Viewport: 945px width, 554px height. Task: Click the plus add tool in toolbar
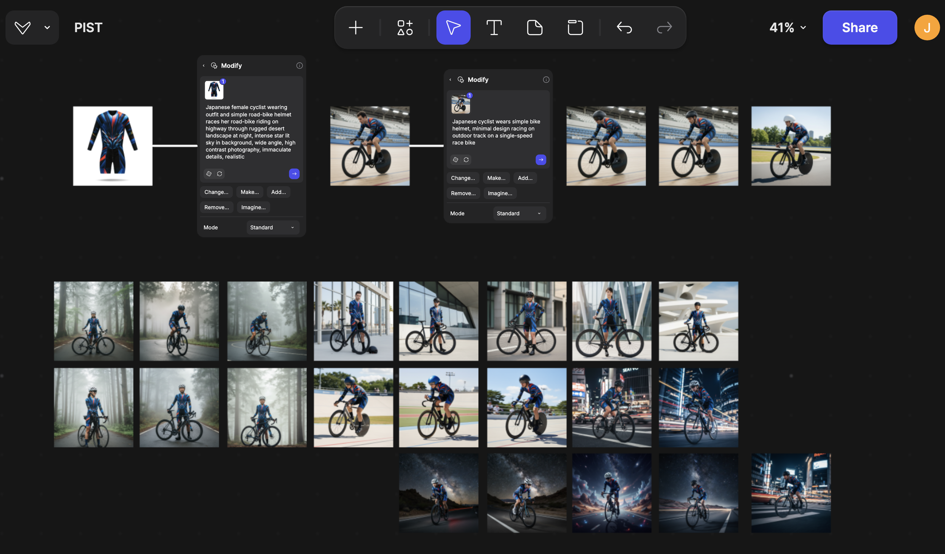tap(356, 28)
